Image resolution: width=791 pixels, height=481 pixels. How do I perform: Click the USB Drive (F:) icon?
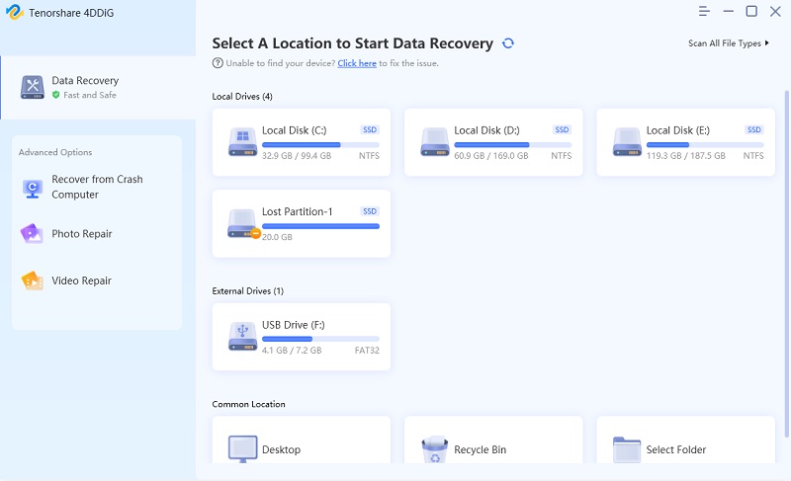[x=242, y=335]
